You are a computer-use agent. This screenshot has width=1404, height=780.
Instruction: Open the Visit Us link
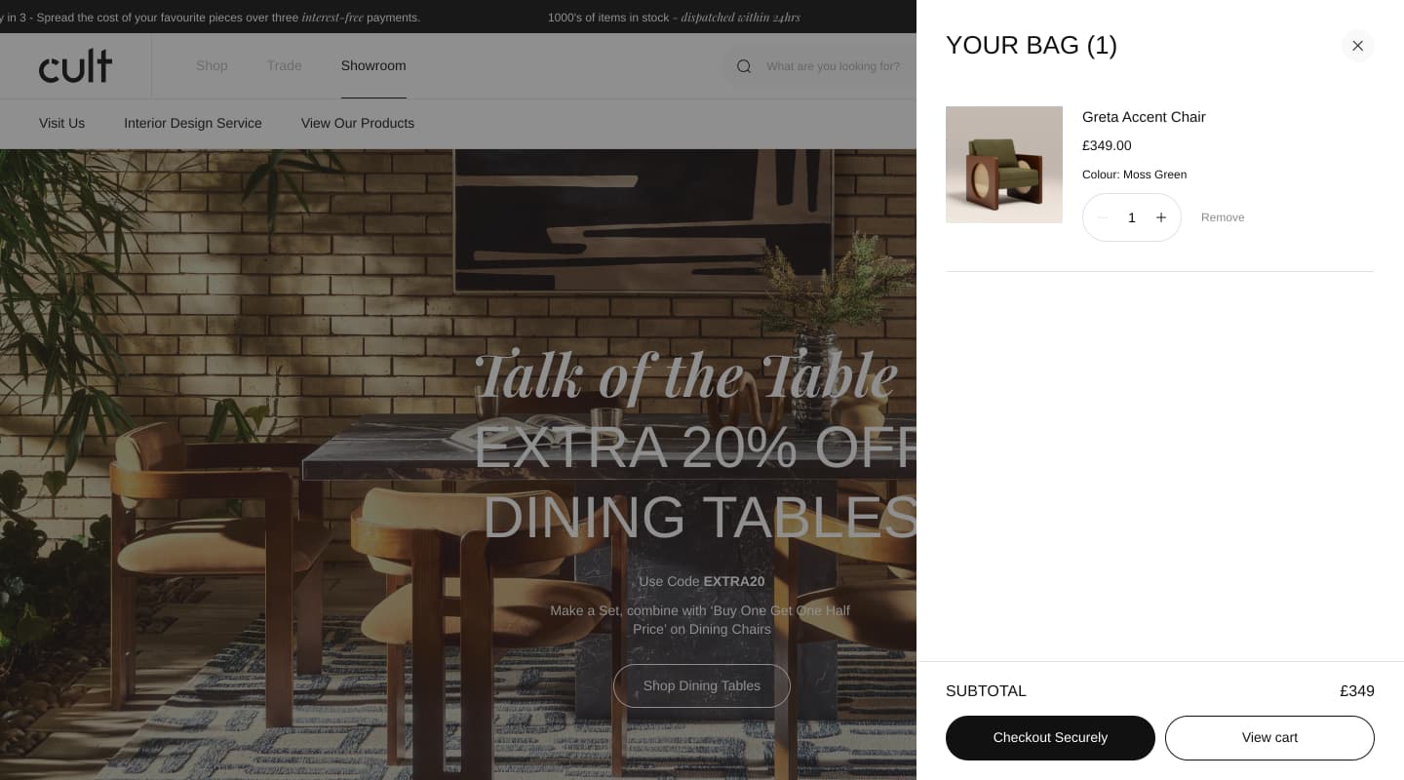pos(61,123)
